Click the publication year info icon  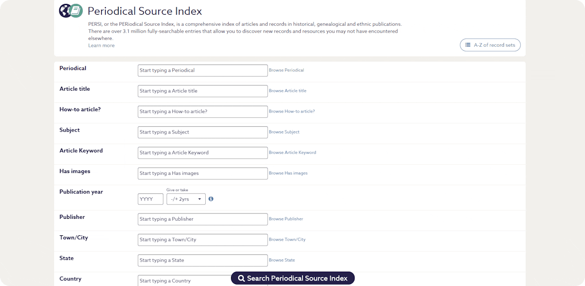pyautogui.click(x=211, y=199)
